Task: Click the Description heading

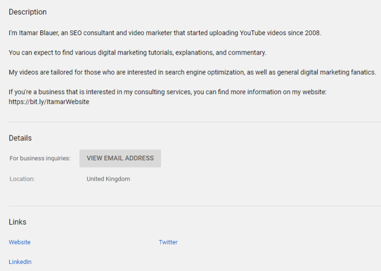Action: pyautogui.click(x=27, y=12)
